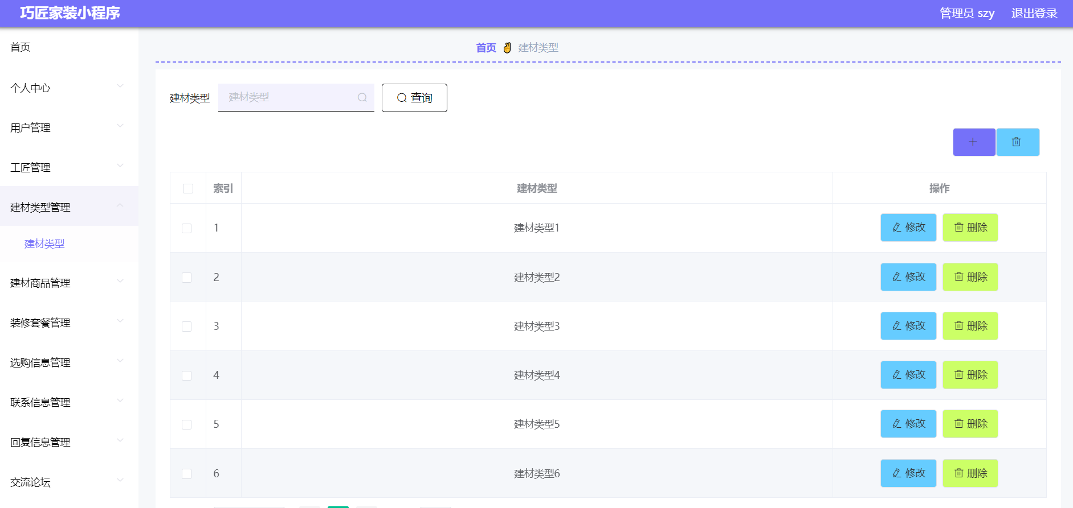Delete row 建材类型5
The width and height of the screenshot is (1073, 508).
(x=970, y=424)
